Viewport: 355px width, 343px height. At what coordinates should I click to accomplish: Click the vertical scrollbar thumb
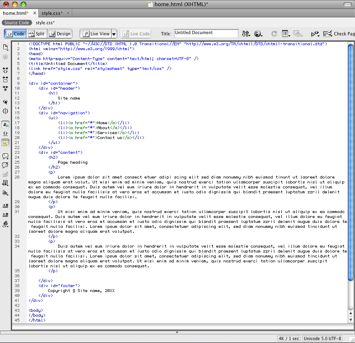coord(350,162)
